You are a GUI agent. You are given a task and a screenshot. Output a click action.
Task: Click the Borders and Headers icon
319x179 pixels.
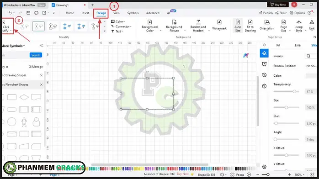coord(198,22)
